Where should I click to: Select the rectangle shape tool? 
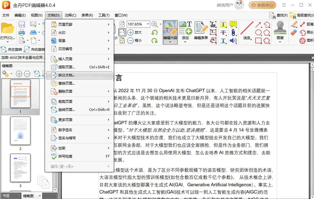pyautogui.click(x=258, y=41)
